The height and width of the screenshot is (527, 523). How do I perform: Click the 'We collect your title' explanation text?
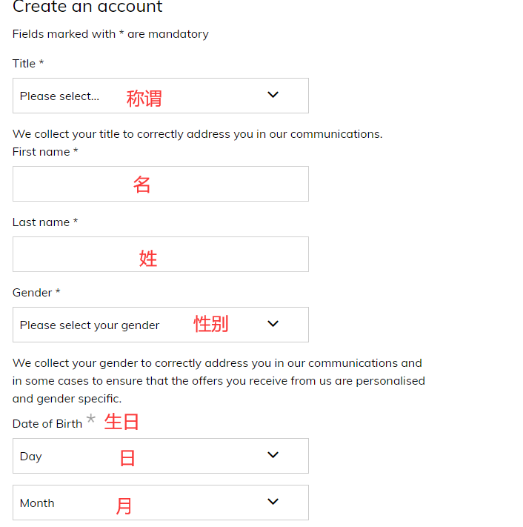pos(197,134)
